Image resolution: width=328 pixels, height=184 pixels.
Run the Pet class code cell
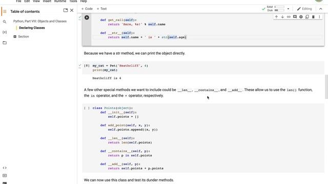point(87,17)
